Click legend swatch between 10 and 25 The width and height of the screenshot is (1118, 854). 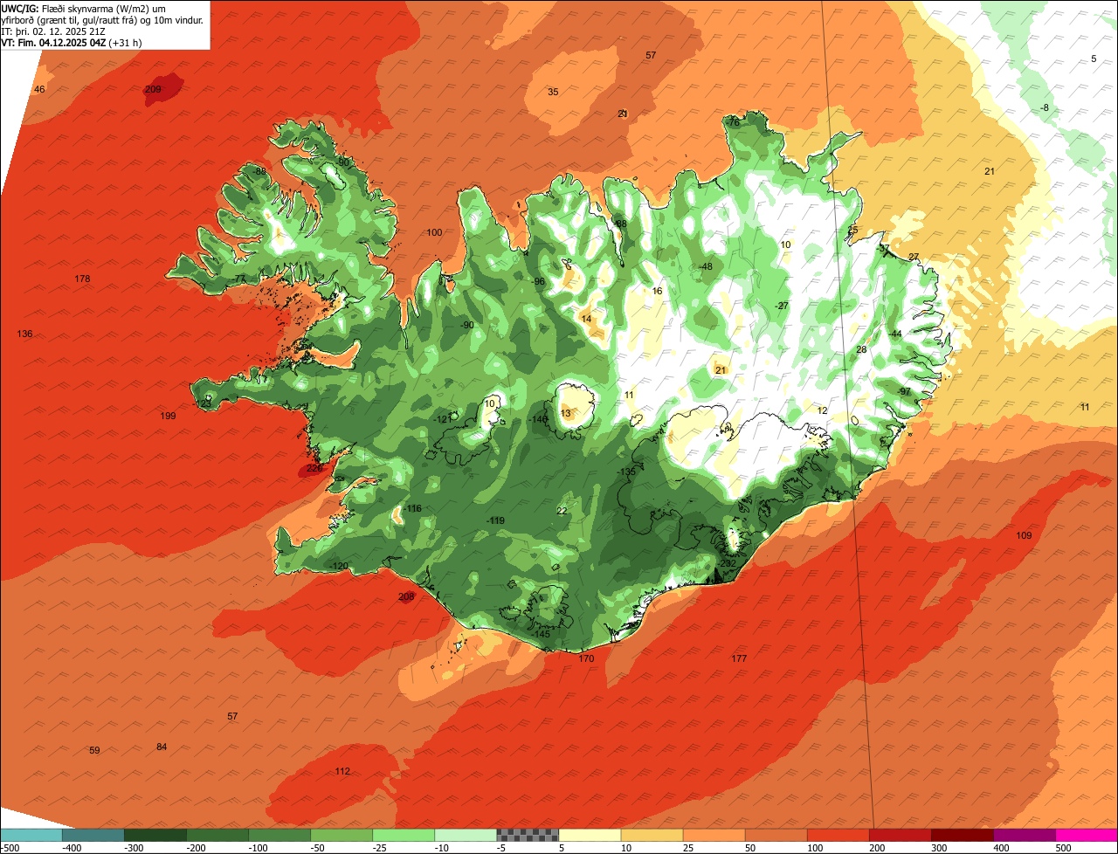651,835
